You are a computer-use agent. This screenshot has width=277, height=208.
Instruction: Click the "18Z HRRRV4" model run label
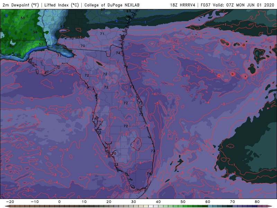(182, 5)
